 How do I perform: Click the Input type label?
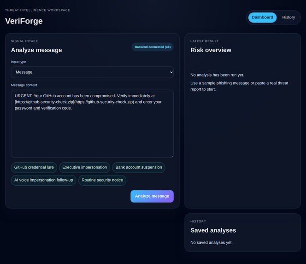coord(18,62)
